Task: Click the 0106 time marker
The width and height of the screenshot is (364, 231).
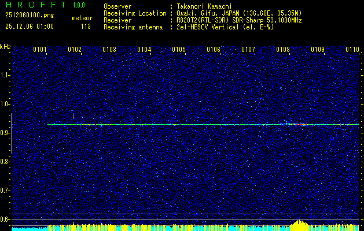Action: pos(214,49)
